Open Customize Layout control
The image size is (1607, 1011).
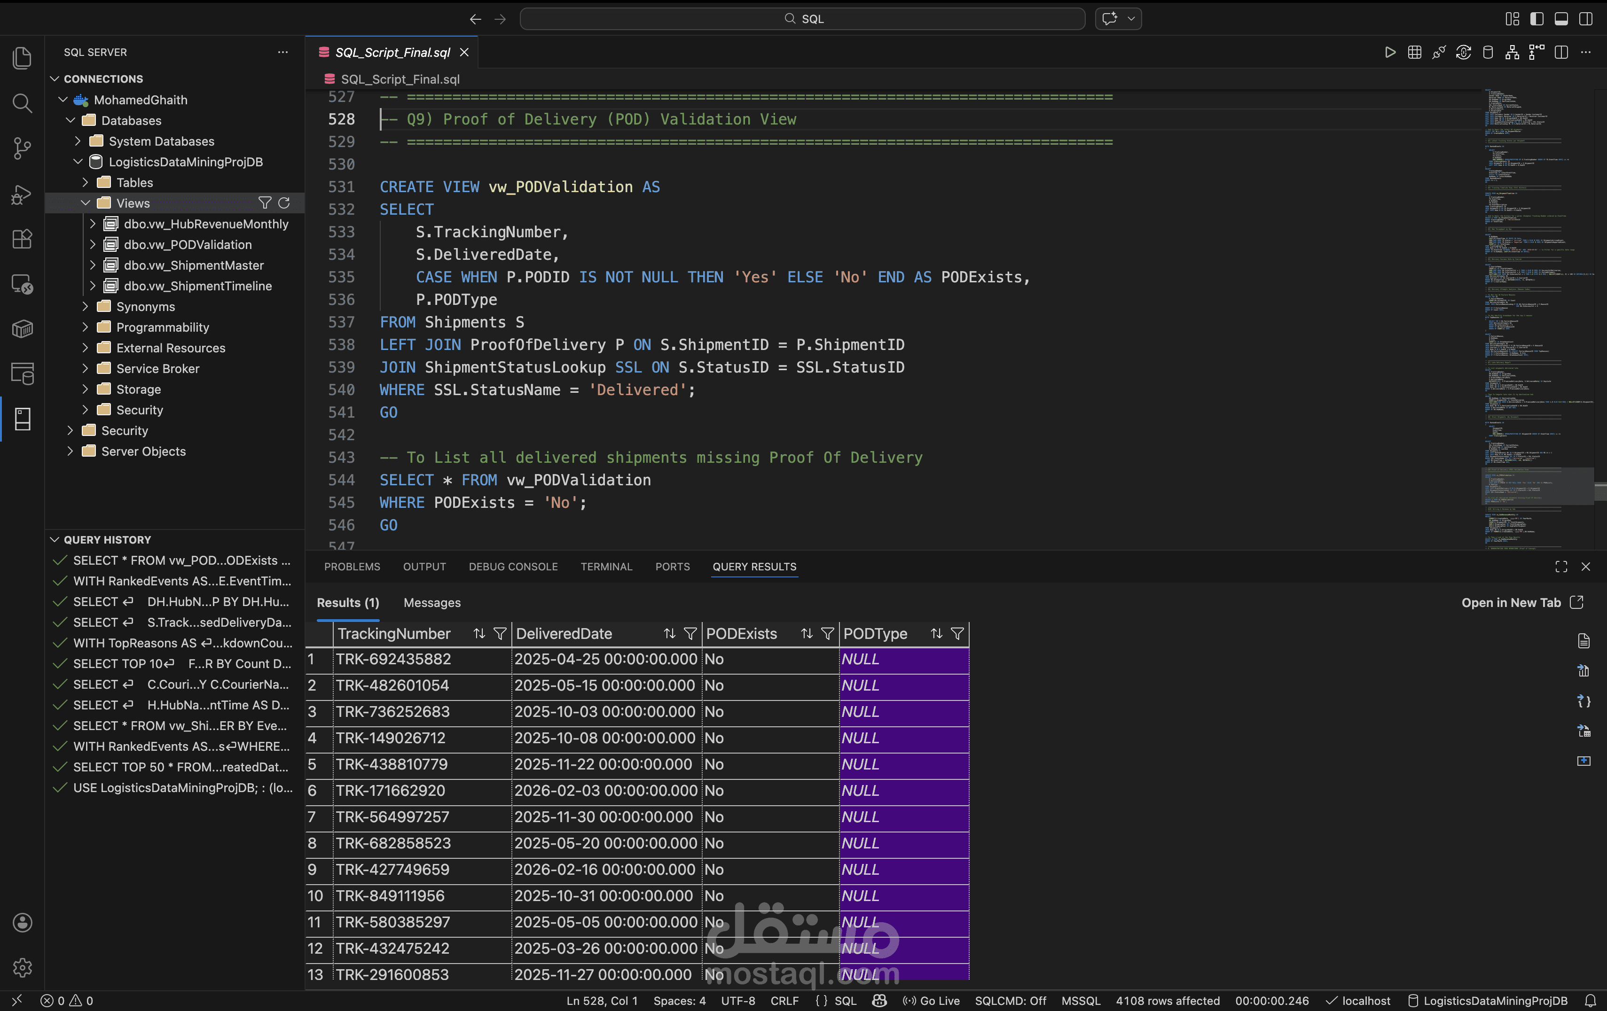click(x=1512, y=19)
